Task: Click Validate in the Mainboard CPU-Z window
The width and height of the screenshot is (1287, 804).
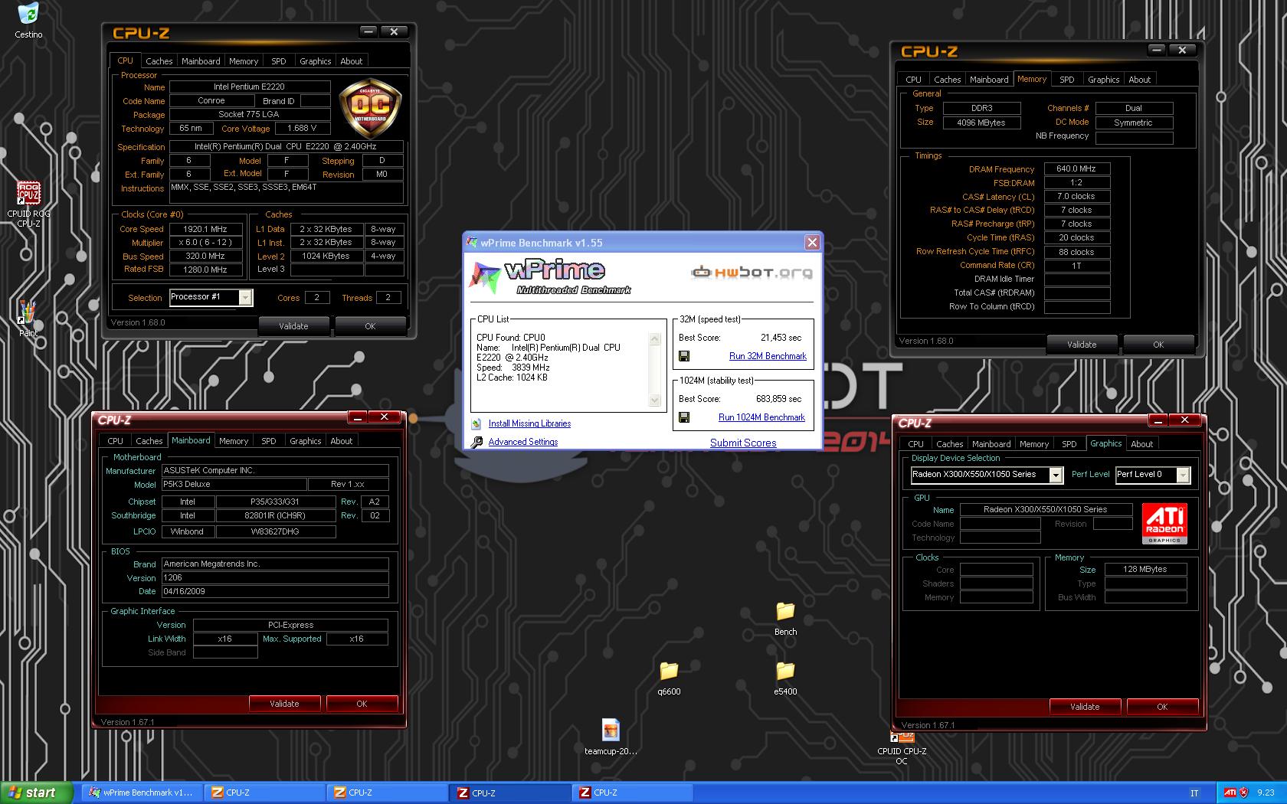Action: [284, 704]
